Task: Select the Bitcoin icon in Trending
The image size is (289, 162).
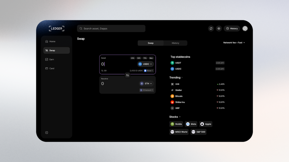Action: (x=172, y=96)
